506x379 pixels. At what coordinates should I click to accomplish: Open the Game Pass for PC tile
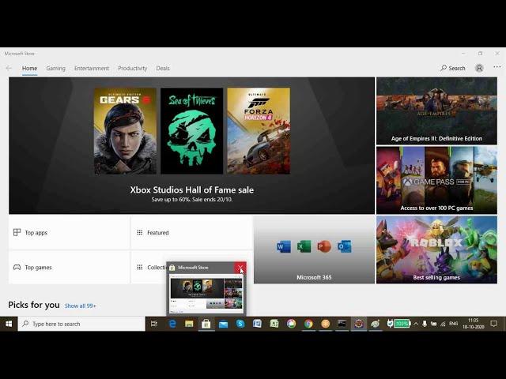[x=436, y=180]
